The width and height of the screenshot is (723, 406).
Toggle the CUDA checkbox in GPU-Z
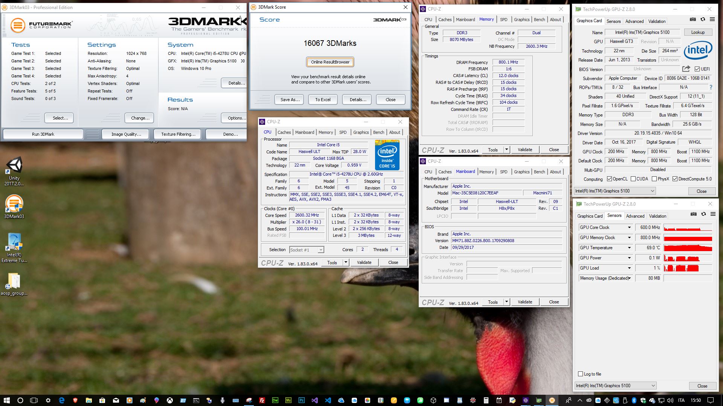coord(633,179)
